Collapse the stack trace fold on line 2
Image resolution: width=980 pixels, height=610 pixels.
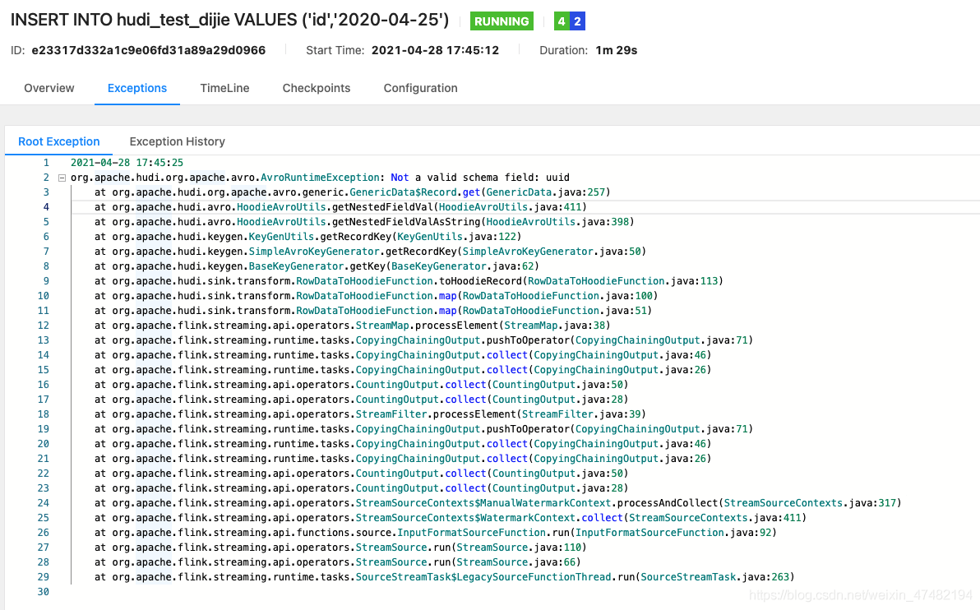[x=62, y=178]
